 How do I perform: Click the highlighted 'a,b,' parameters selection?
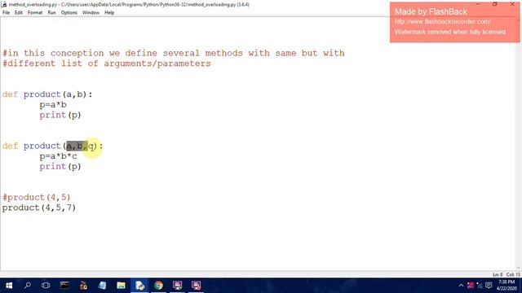click(77, 146)
